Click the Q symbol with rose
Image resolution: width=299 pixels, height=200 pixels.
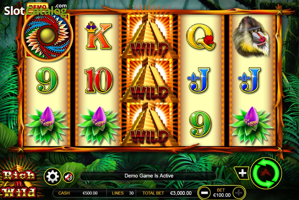coord(201,37)
